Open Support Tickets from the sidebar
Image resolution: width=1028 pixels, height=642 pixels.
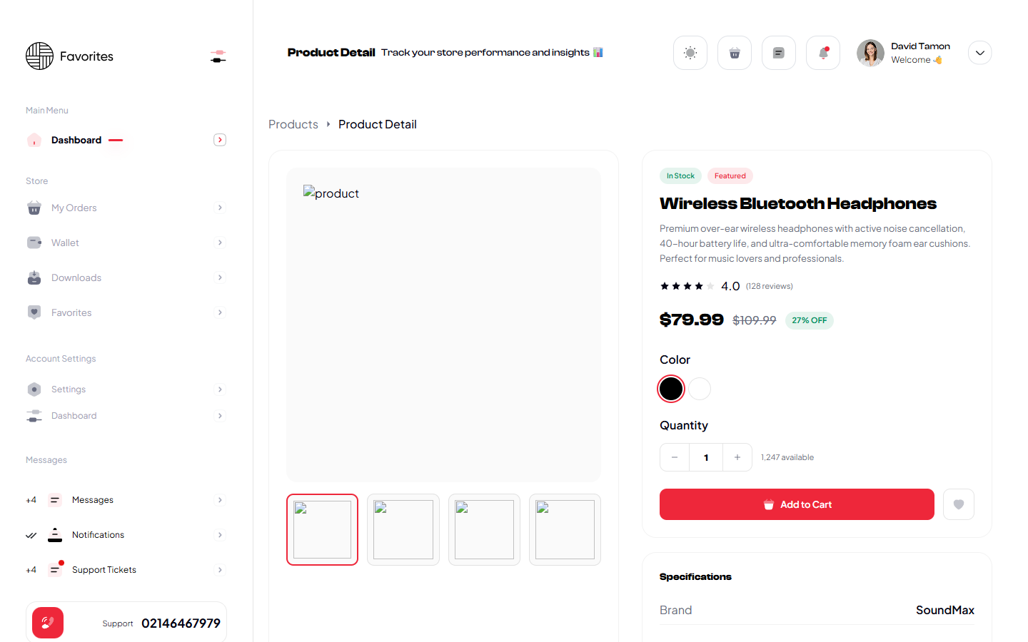coord(103,569)
